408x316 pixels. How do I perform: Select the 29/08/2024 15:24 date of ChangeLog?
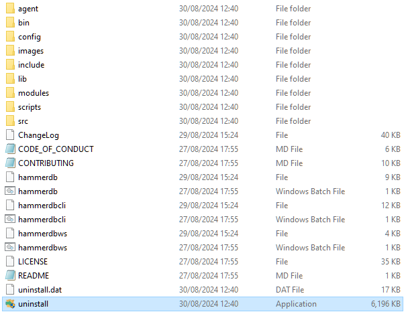[209, 135]
